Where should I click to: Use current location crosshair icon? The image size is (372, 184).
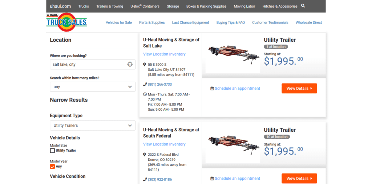(130, 64)
